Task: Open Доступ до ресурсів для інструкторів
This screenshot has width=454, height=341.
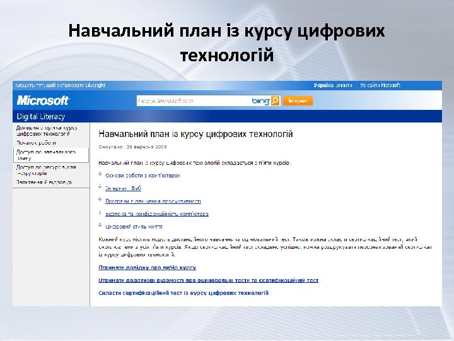Action: 46,170
